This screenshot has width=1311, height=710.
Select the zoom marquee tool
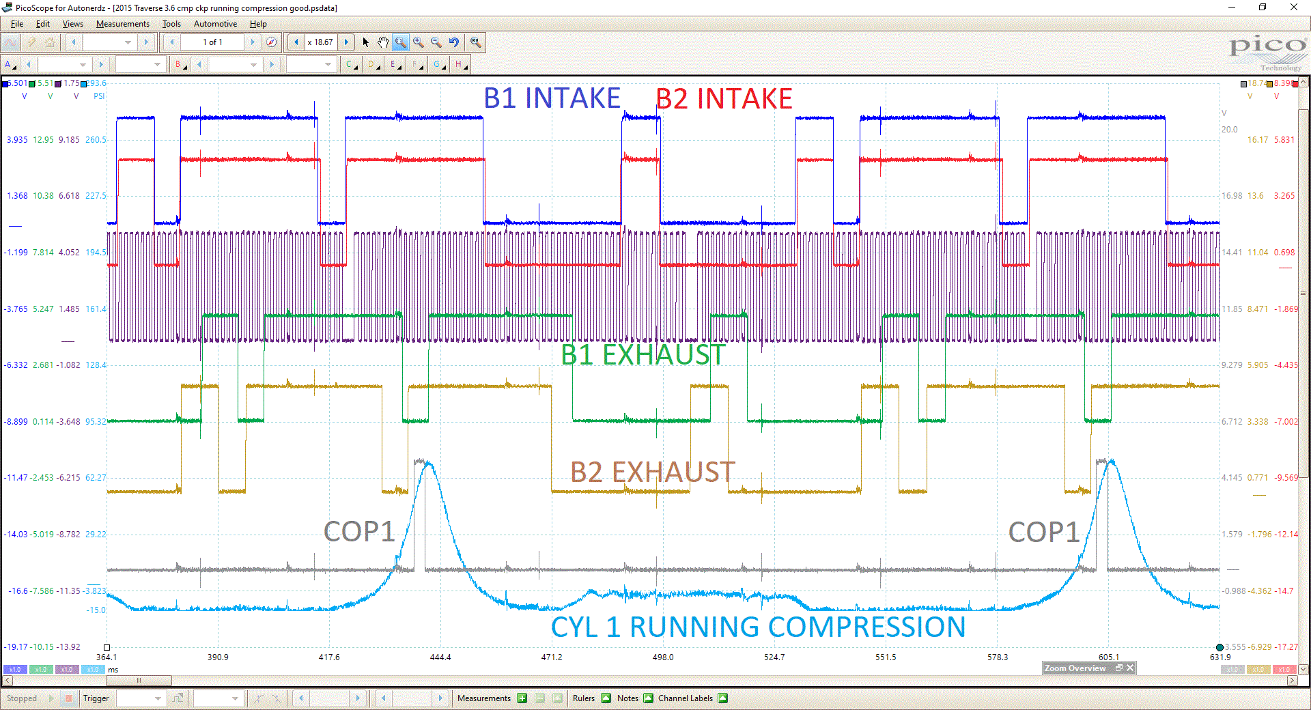click(x=401, y=42)
